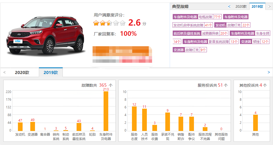The image size is (273, 145).
Task: Select 2019款 tab in 典型故障 panel
Action: point(257,6)
